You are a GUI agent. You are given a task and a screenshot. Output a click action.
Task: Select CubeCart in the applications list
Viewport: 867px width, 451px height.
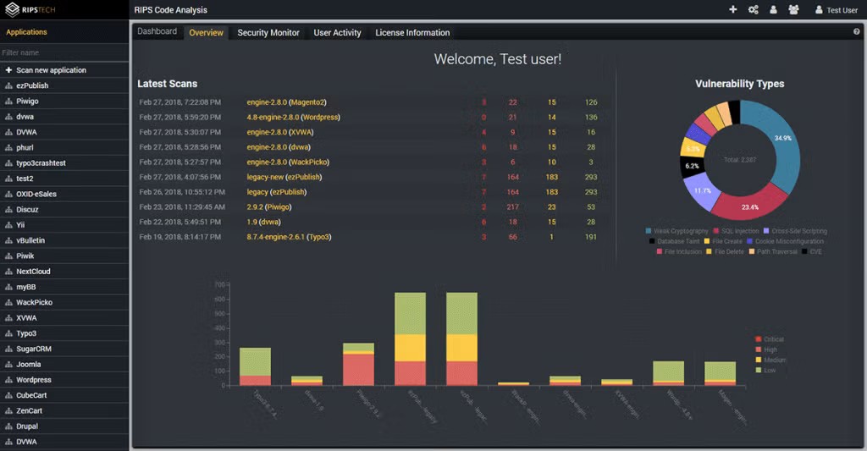point(31,395)
